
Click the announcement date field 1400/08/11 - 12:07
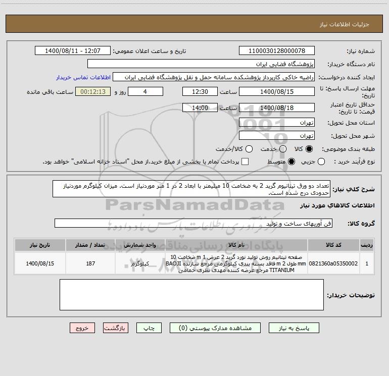73,51
